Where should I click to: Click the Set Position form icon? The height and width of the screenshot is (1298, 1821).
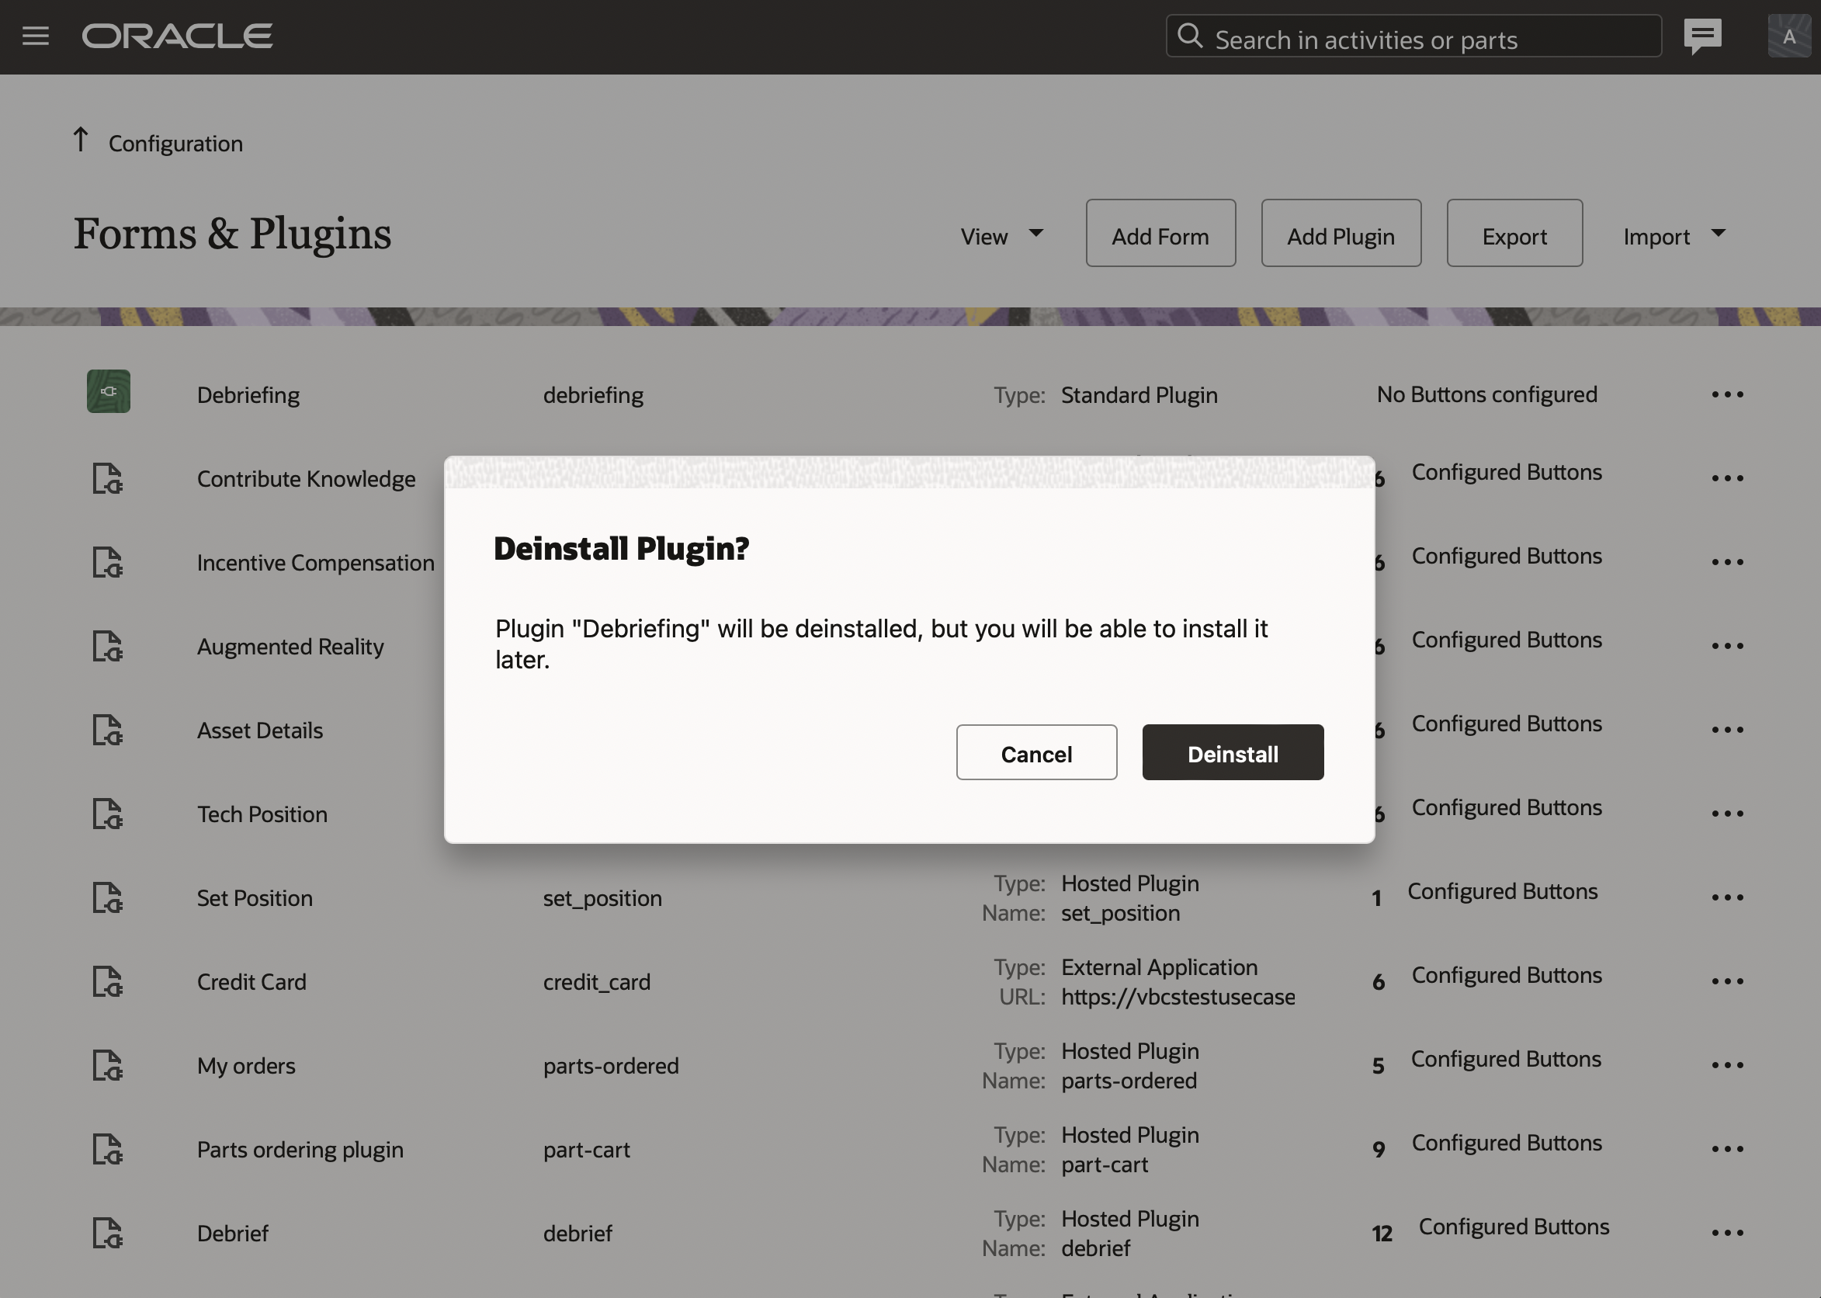107,897
